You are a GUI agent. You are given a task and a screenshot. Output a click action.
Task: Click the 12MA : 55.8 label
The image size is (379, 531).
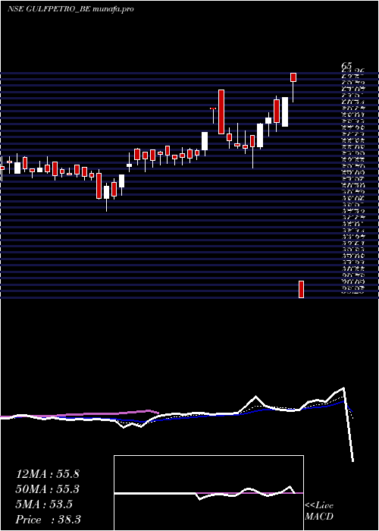click(48, 474)
